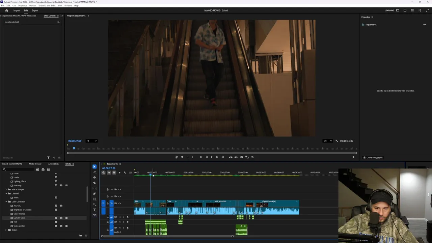432x243 pixels.
Task: Step forward one frame
Action: (x=217, y=157)
